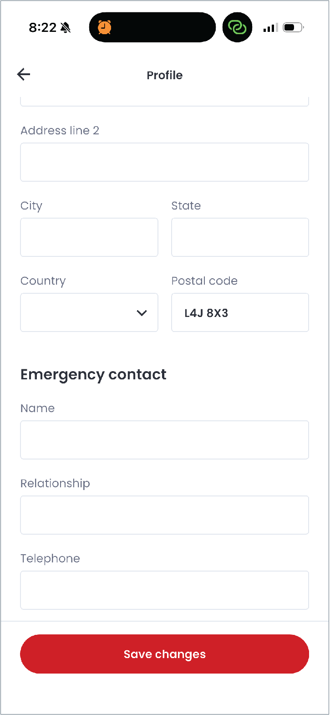Tap the battery indicator in status bar
The width and height of the screenshot is (330, 715).
click(293, 28)
